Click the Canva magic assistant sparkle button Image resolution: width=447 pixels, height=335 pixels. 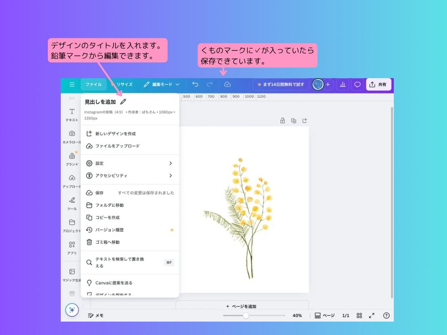72,310
